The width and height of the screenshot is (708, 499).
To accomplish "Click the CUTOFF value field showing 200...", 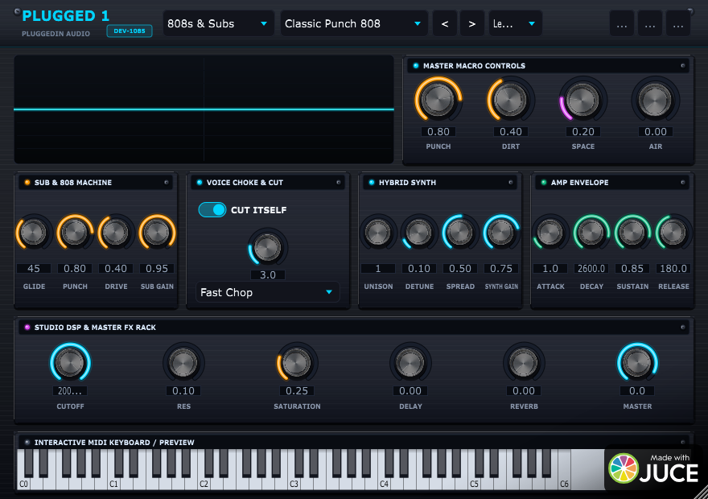I will [70, 391].
